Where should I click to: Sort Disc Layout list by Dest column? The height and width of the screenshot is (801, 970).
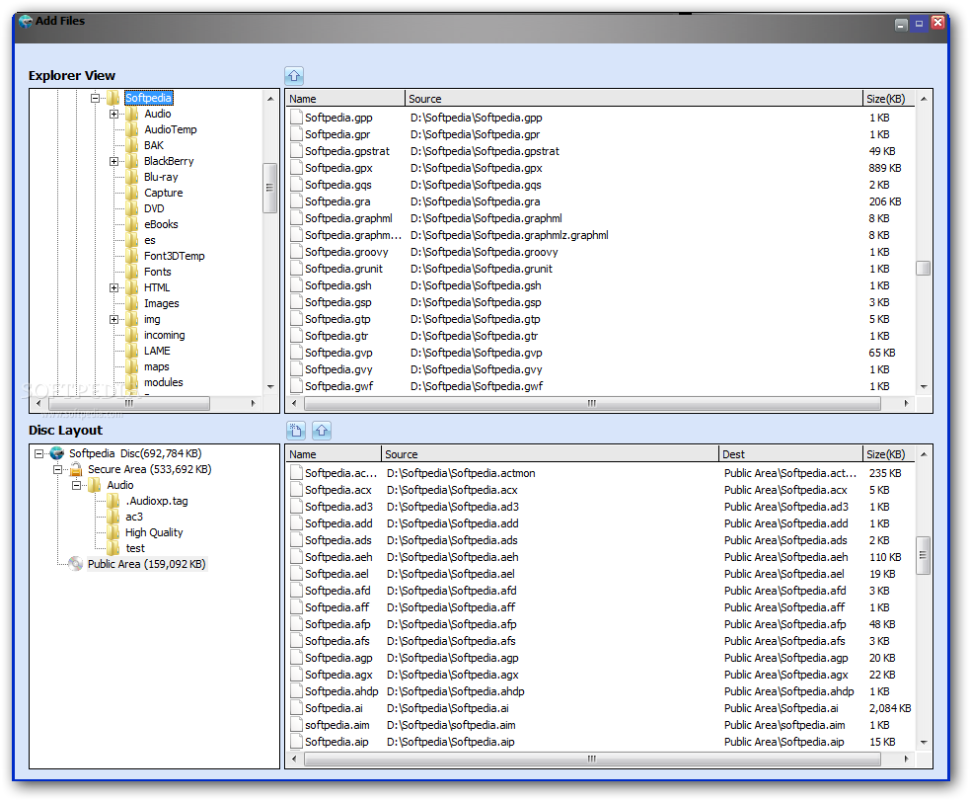click(790, 454)
